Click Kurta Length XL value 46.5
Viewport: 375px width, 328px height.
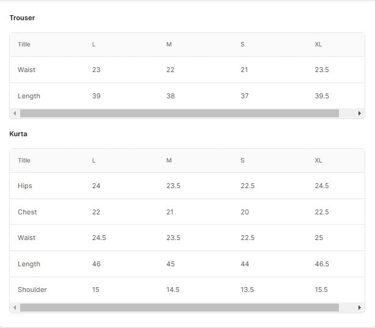click(322, 264)
